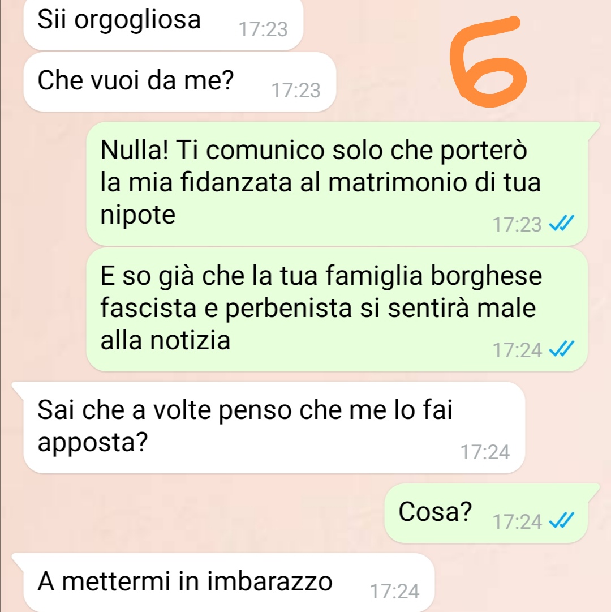Click blue double-check next to 'Cosa?'
The image size is (611, 612).
click(x=561, y=521)
